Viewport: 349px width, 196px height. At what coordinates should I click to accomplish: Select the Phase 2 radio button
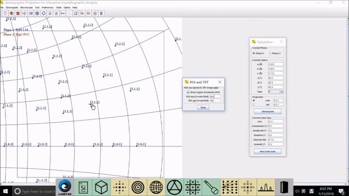(270, 53)
